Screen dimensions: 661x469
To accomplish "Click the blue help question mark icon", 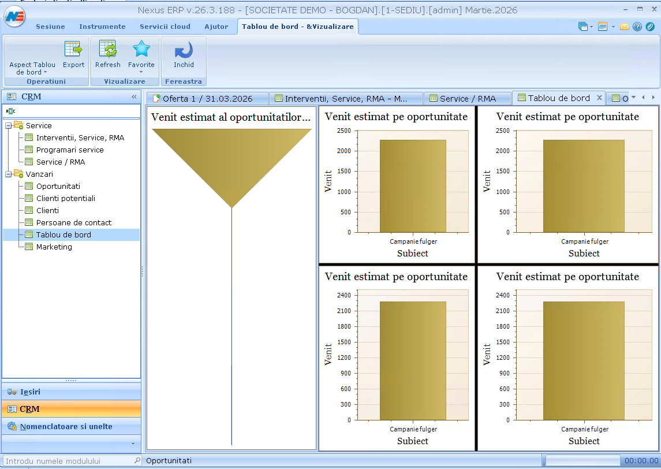I will (x=637, y=27).
